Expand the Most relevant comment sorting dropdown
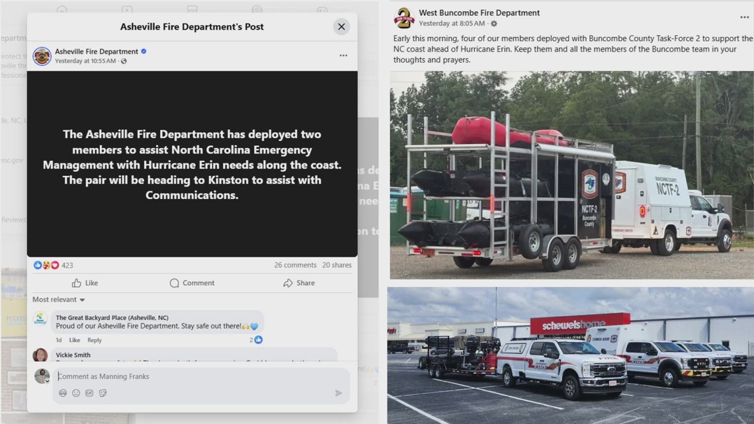This screenshot has width=754, height=424. click(59, 300)
